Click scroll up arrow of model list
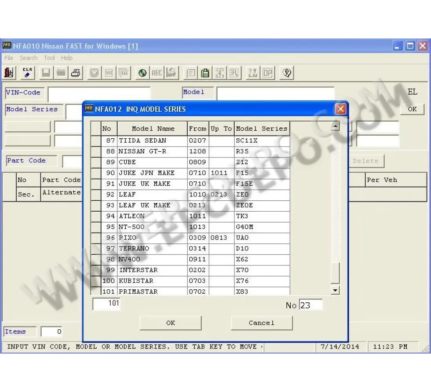The image size is (431, 392). point(335,126)
